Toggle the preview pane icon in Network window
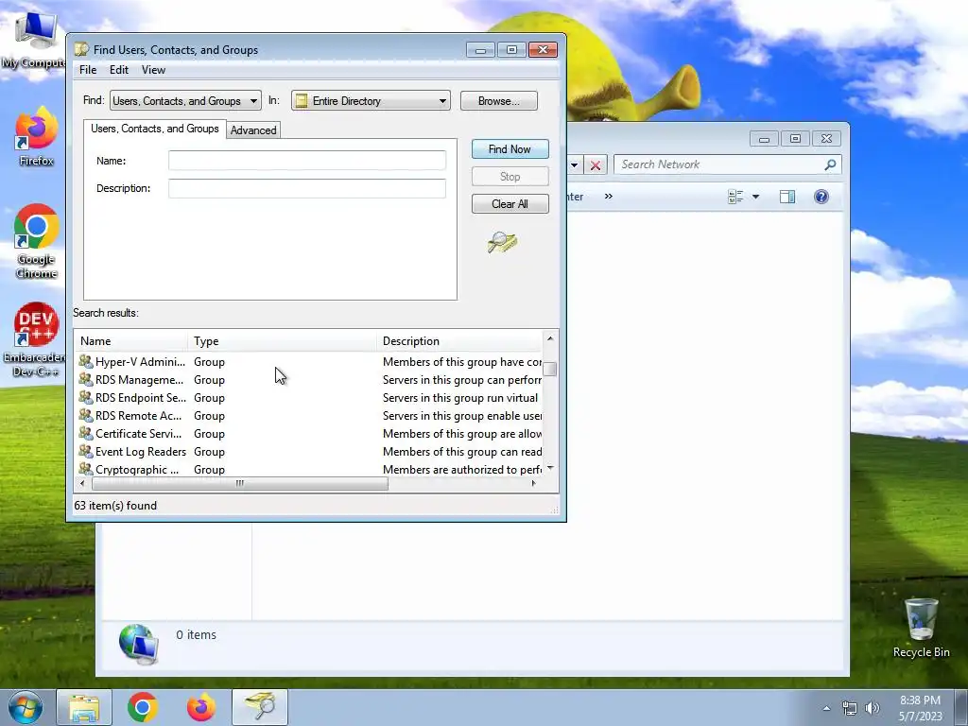 787,197
